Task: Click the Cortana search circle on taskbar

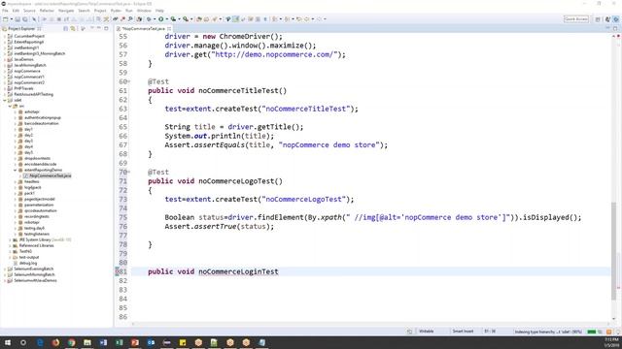Action: 23,342
